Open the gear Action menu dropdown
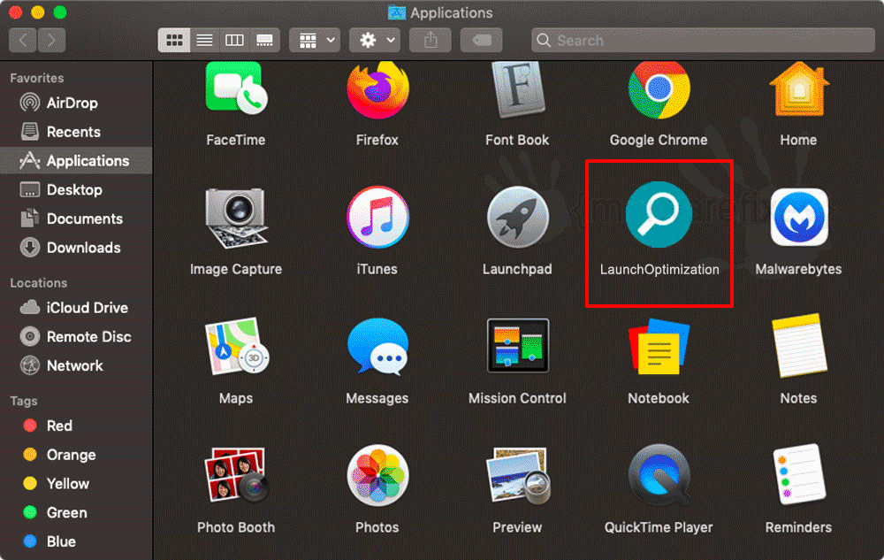This screenshot has width=884, height=560. [x=375, y=41]
